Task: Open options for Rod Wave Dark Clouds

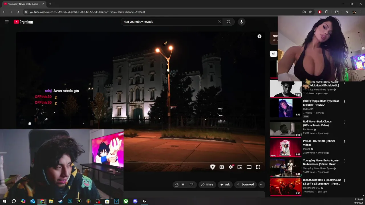Action: 344,122
